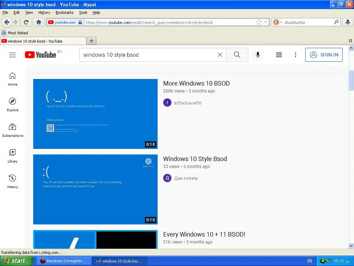Image resolution: width=354 pixels, height=266 pixels.
Task: Open the 'More Windows 10 BSOD' title link
Action: pos(196,83)
